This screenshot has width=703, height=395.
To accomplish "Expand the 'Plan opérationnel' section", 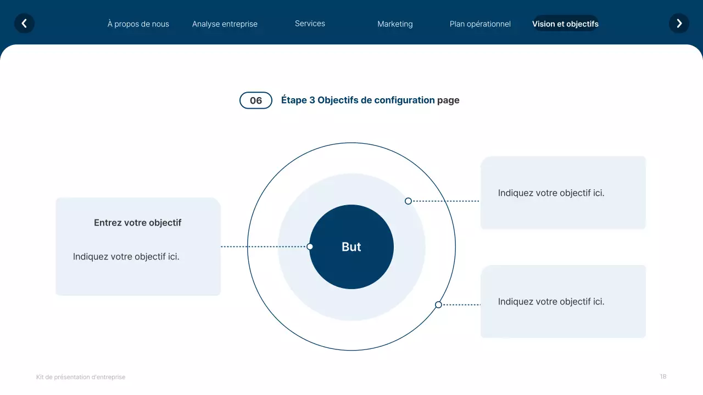I will (480, 24).
